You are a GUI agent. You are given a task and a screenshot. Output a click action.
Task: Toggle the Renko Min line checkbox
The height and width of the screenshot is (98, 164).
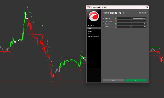pos(103,27)
